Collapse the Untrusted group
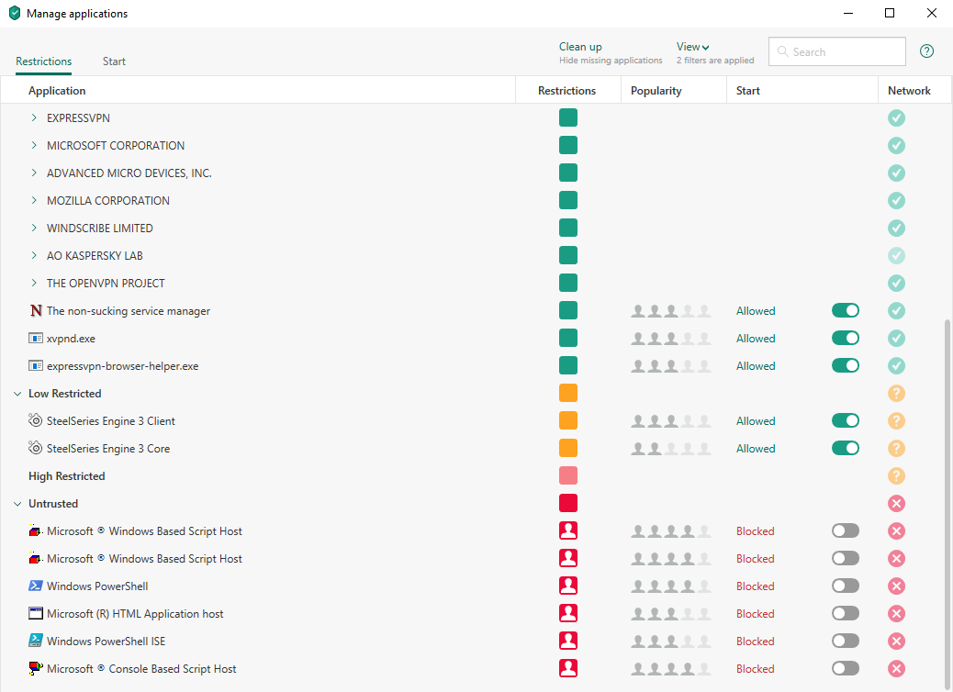 coord(17,504)
